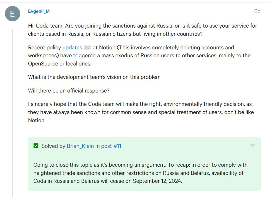Open the Evgenii_M user profile link
Viewport: 270px width, 197px height.
(39, 11)
